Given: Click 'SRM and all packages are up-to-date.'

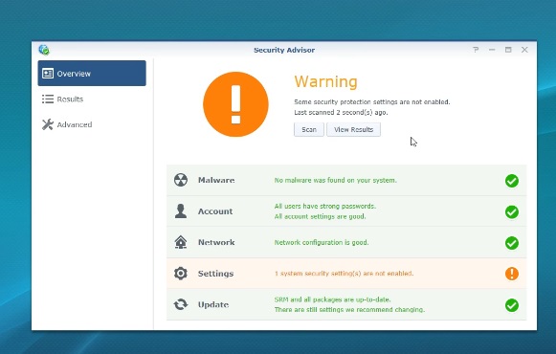Looking at the screenshot, I should [333, 299].
